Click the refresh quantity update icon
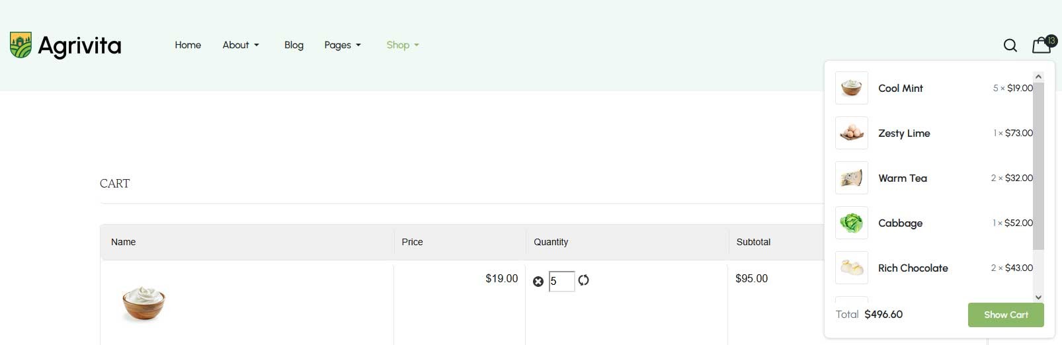Screen dimensions: 1062x345 point(583,280)
